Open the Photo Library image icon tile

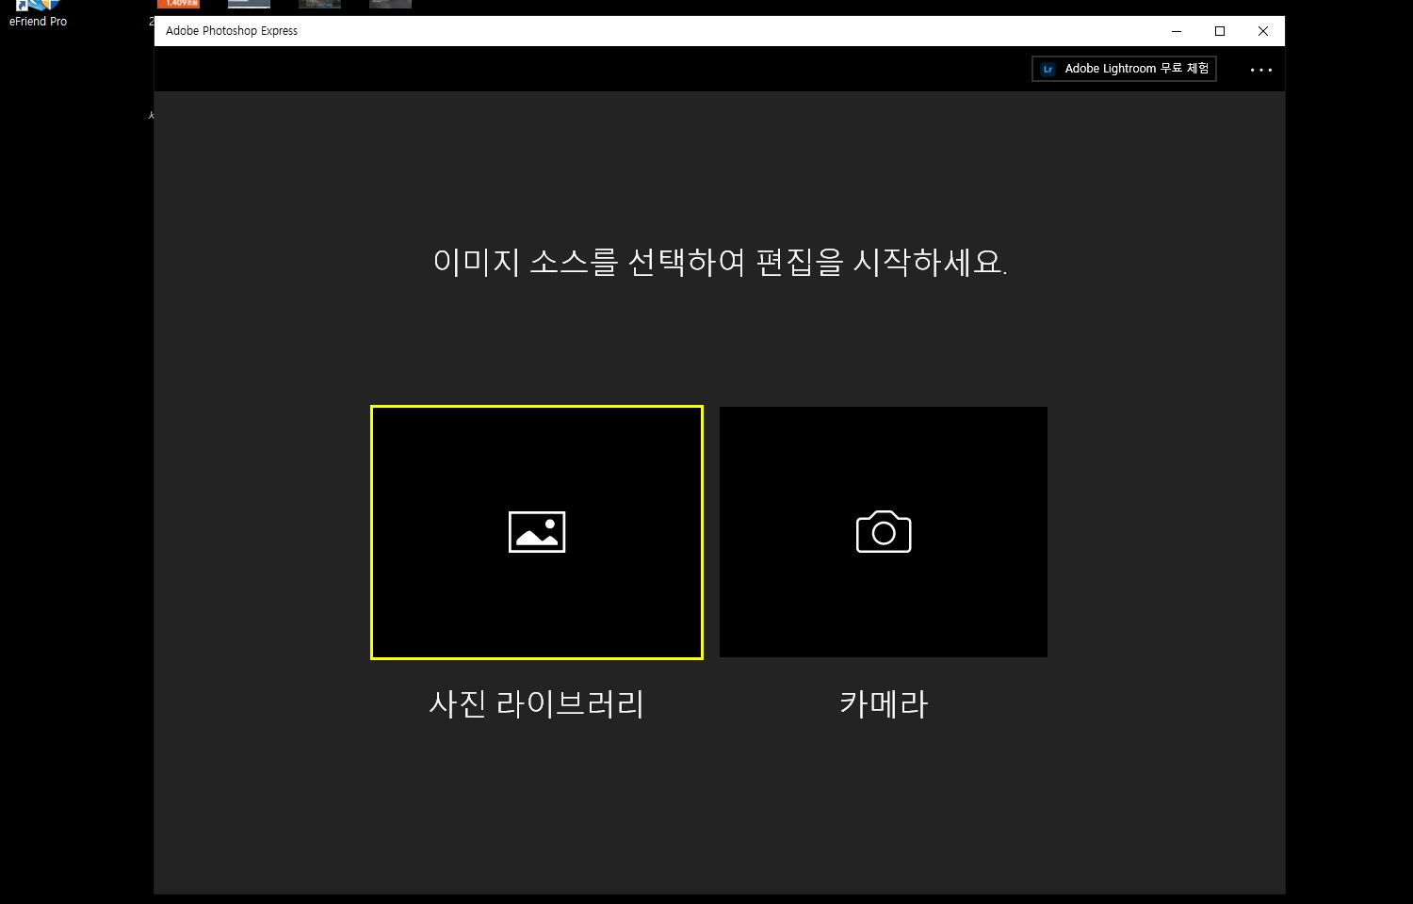click(537, 532)
